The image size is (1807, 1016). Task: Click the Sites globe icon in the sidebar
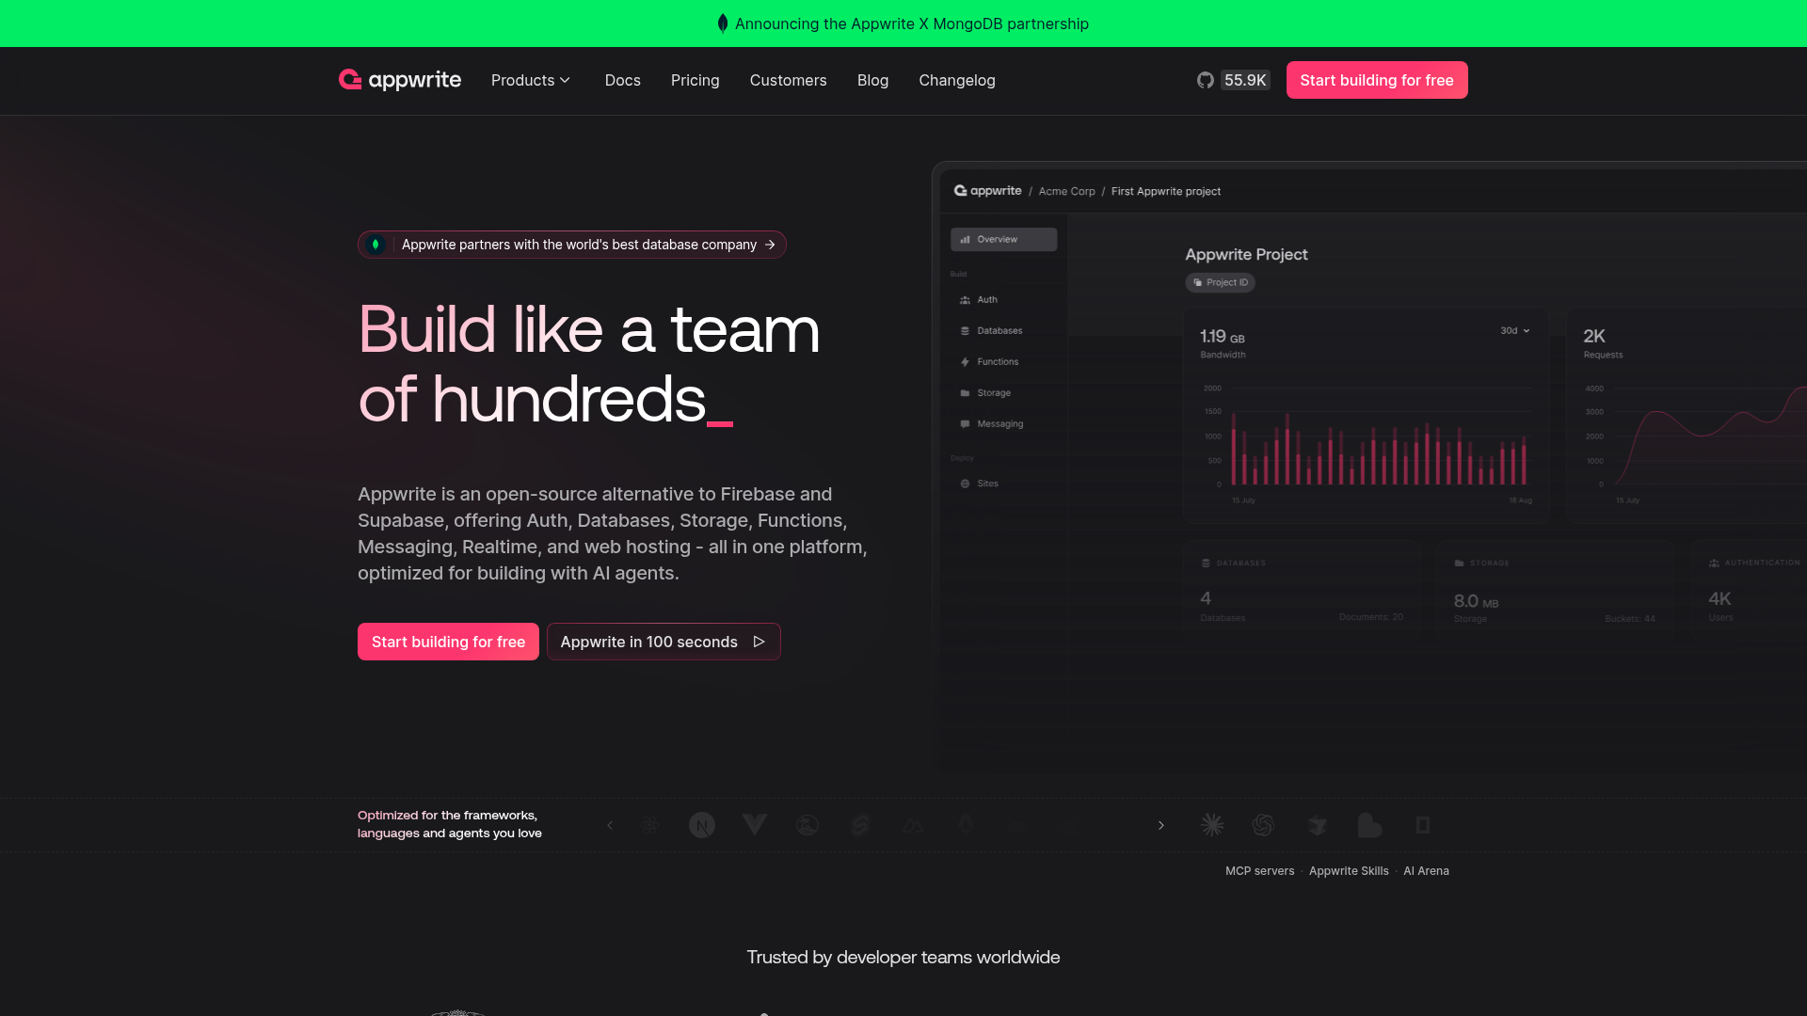point(965,484)
